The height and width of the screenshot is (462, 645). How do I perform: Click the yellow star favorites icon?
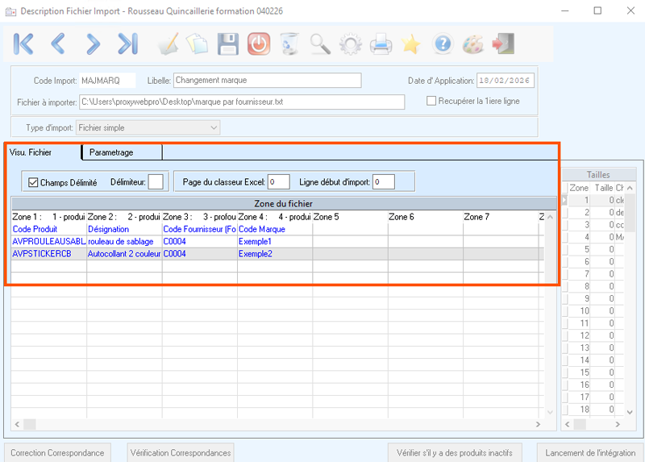point(411,44)
